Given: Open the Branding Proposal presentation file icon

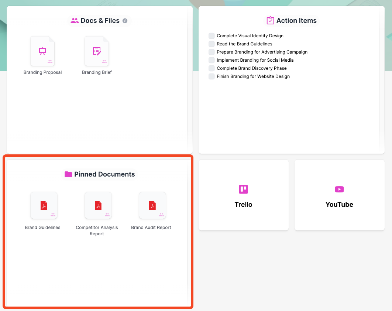Looking at the screenshot, I should click(42, 51).
